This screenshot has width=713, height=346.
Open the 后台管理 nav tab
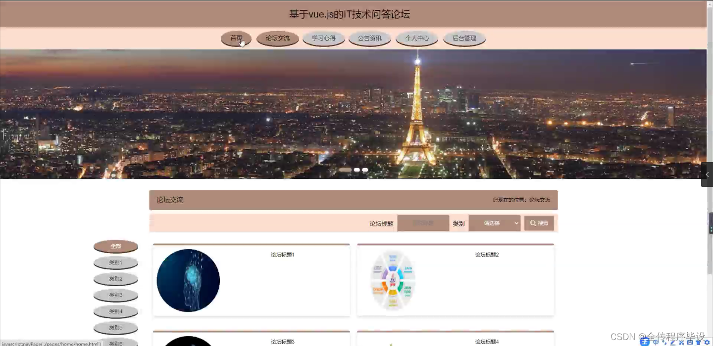(x=464, y=38)
